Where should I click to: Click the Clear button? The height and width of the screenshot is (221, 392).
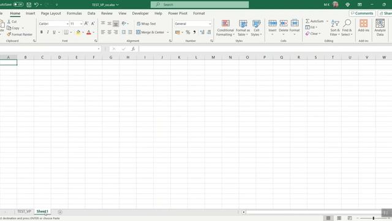(x=313, y=34)
